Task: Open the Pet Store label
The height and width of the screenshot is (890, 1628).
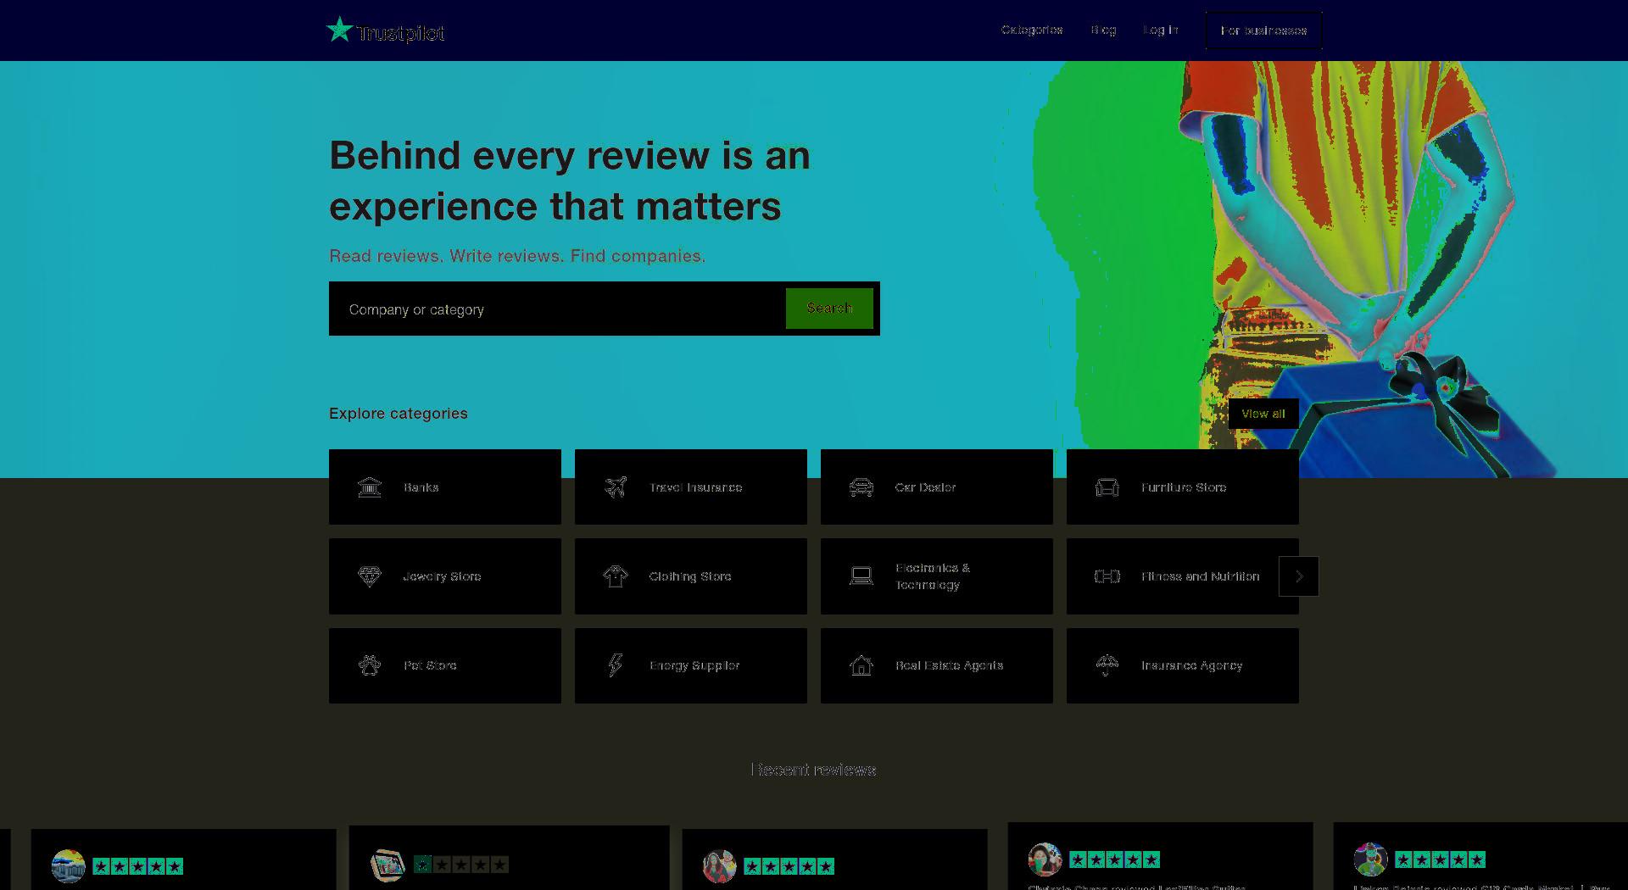Action: pyautogui.click(x=430, y=665)
